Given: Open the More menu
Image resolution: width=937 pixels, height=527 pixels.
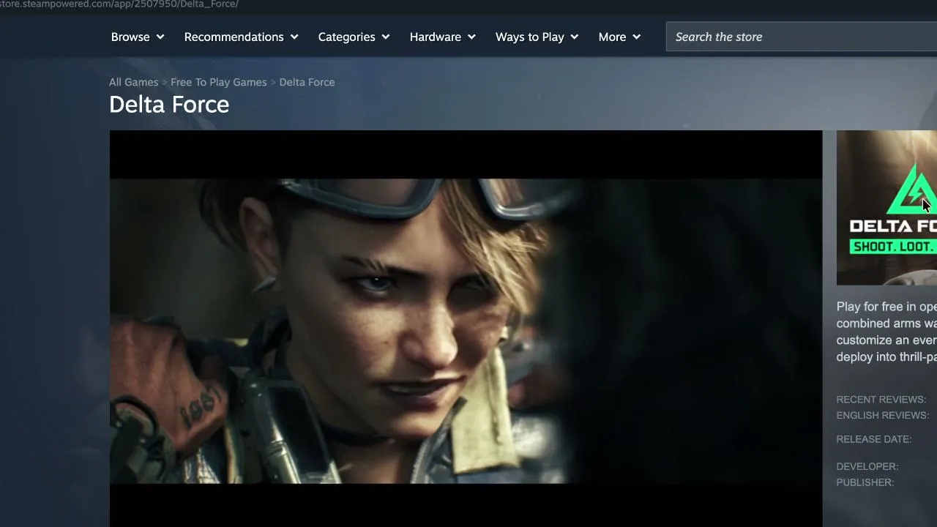Looking at the screenshot, I should pos(619,37).
